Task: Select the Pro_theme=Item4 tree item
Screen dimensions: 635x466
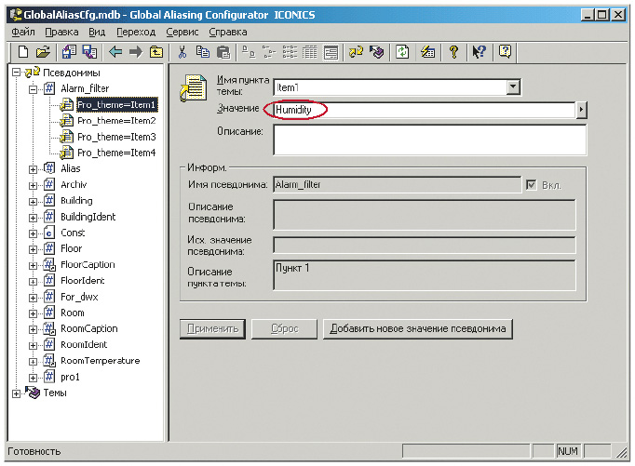Action: click(x=116, y=153)
